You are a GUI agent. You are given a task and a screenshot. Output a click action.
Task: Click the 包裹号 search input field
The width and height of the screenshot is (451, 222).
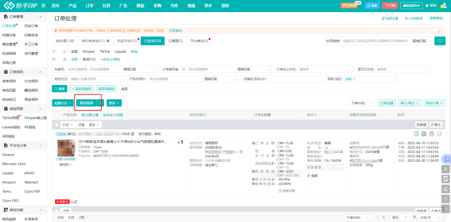93,69
